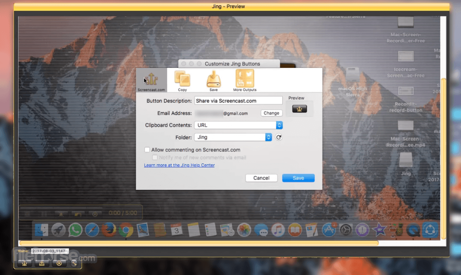Click the horizontal yellow preview scrollbar

point(199,243)
